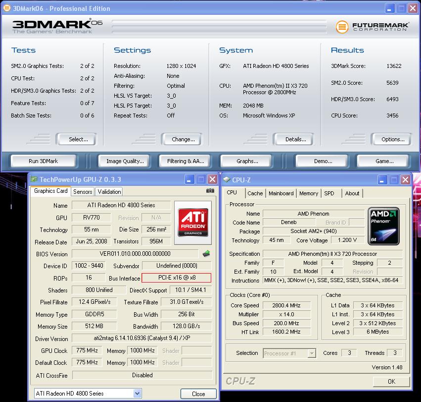Open the Memory tab in CPU-Z
This screenshot has height=402, width=421.
coord(309,193)
